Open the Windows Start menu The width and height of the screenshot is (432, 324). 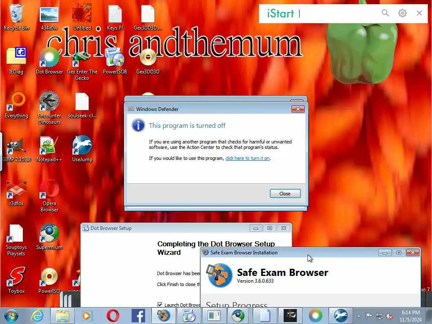click(x=11, y=316)
